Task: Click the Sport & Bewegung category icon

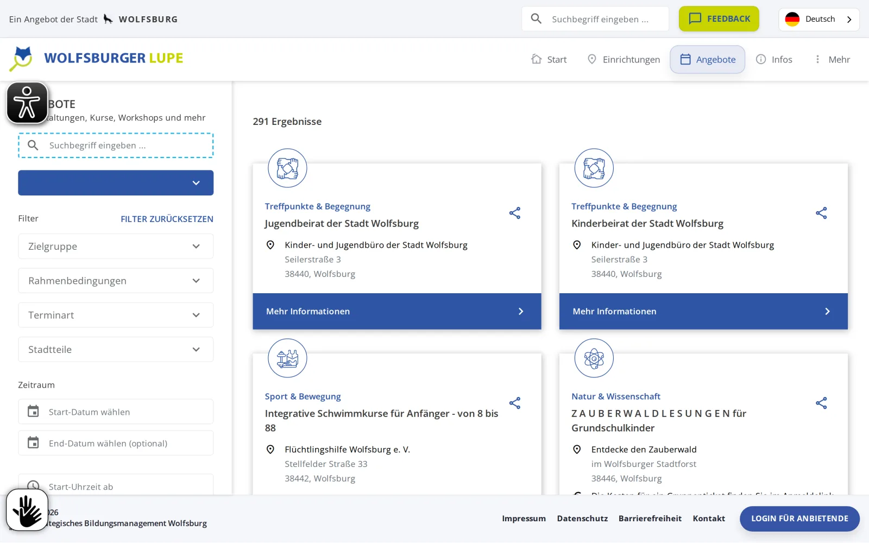Action: (x=287, y=358)
